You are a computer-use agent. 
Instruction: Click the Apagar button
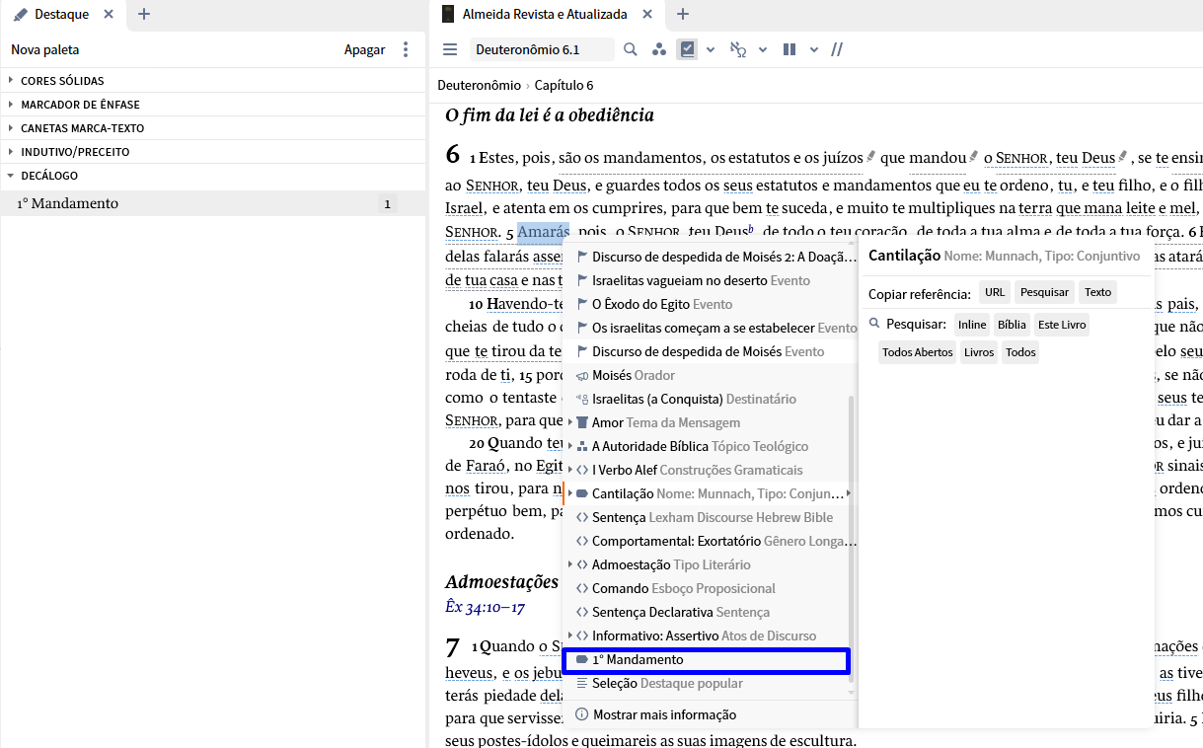364,49
